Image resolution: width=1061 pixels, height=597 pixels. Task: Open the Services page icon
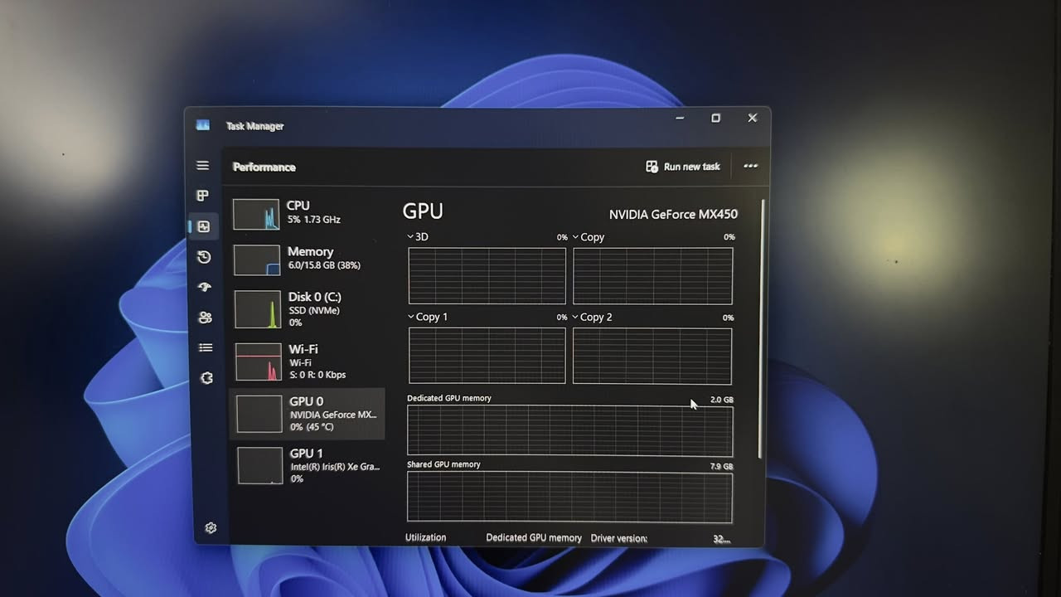[206, 378]
